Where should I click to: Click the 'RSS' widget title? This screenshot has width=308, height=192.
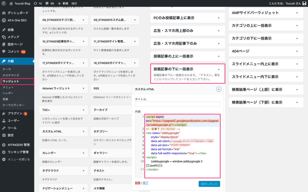[x=96, y=88]
